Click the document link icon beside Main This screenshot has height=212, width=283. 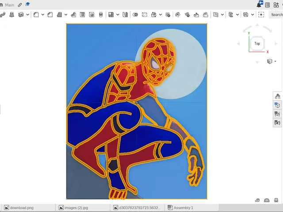(20, 5)
